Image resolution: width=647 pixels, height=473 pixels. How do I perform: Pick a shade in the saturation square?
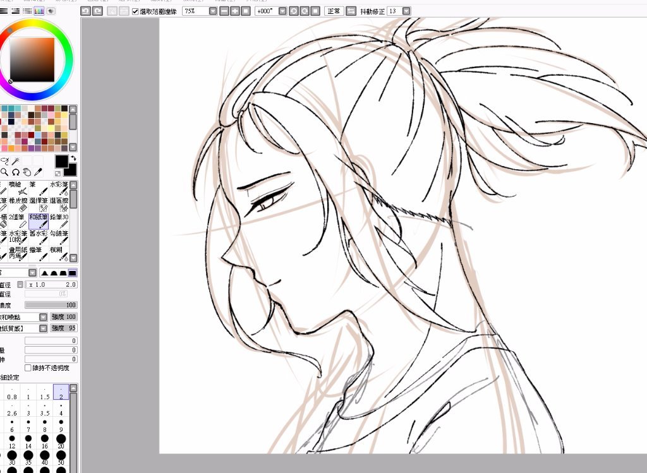32,60
